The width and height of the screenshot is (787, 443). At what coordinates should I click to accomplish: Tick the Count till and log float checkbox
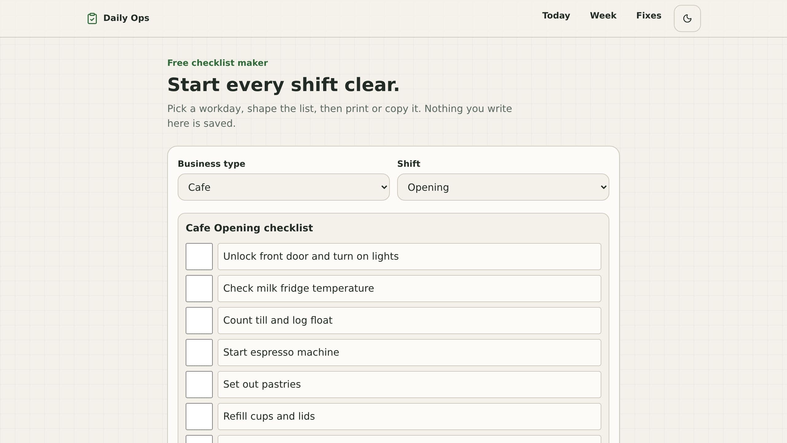[199, 321]
